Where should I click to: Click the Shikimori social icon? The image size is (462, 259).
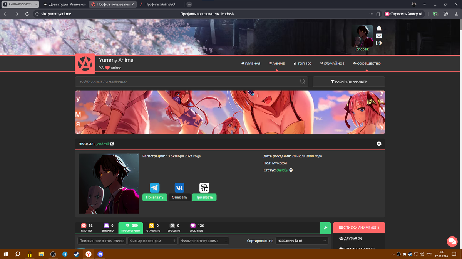[x=204, y=188]
